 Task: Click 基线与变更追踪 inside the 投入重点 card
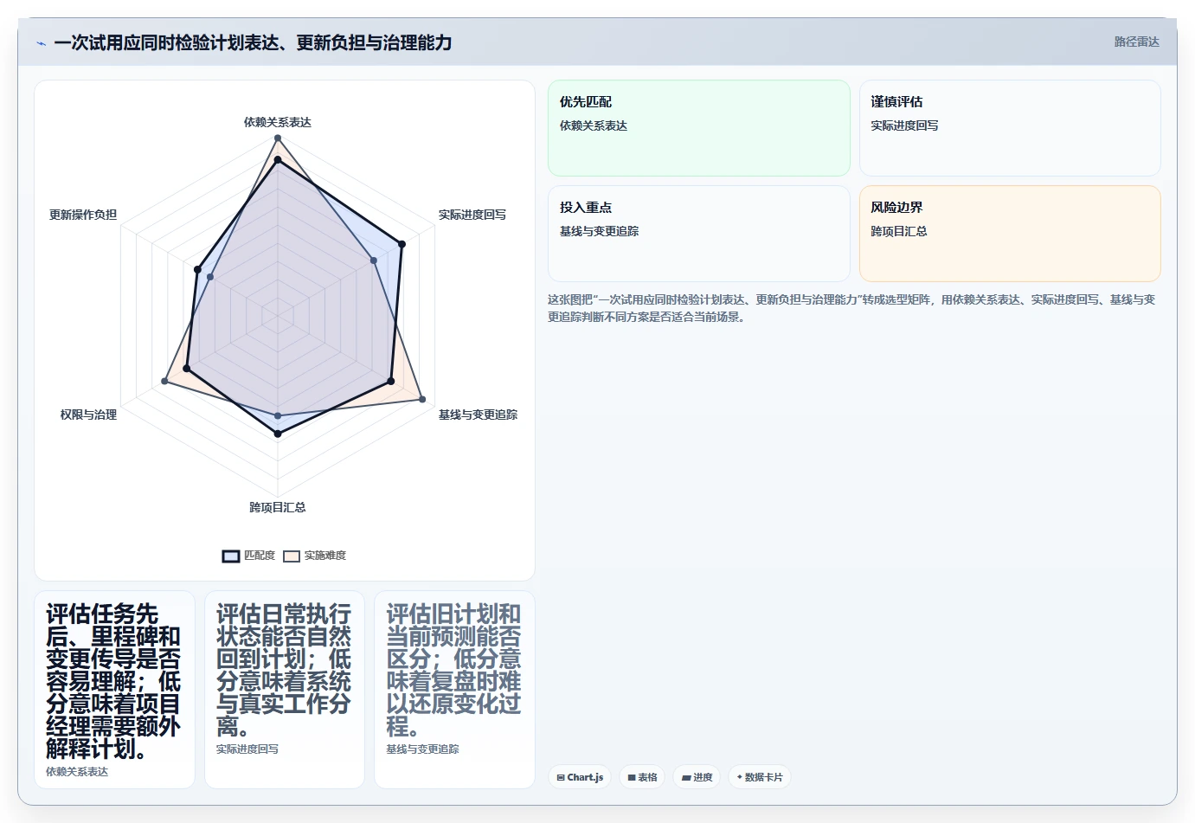pyautogui.click(x=600, y=231)
